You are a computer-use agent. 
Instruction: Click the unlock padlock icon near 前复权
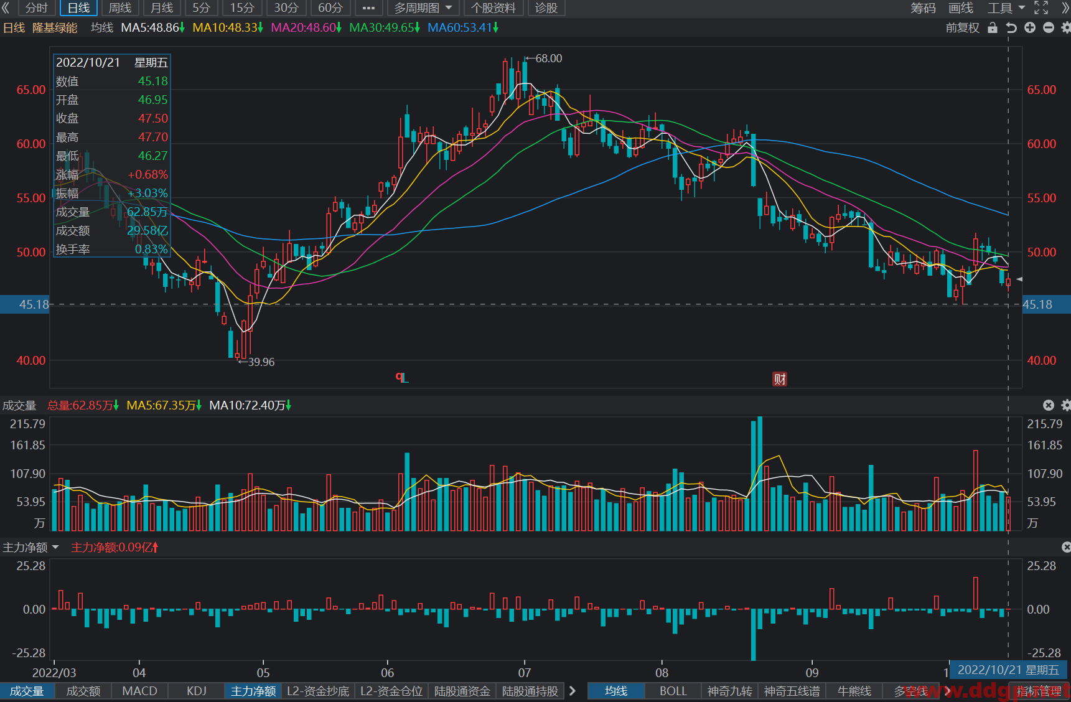[993, 27]
